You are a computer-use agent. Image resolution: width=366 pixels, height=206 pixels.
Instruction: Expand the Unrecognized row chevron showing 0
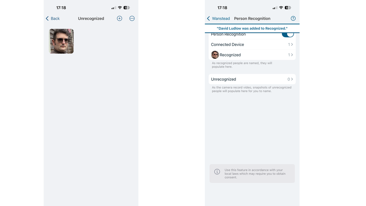point(292,79)
